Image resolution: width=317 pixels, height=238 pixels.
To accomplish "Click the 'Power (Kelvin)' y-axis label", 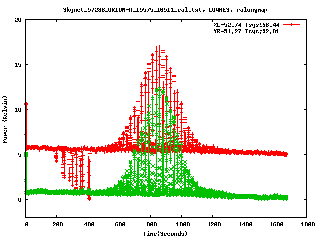I will click(5, 119).
